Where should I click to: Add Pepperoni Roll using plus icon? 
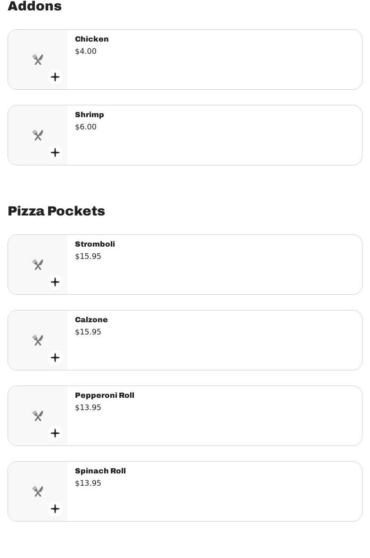click(55, 433)
